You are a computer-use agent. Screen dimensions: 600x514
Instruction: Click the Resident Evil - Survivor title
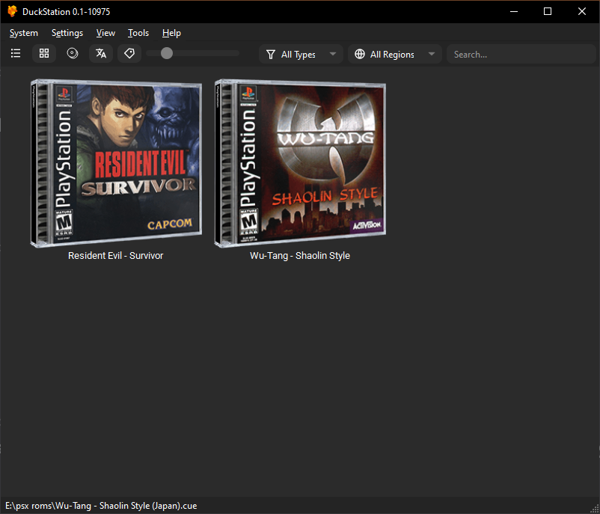(x=115, y=256)
